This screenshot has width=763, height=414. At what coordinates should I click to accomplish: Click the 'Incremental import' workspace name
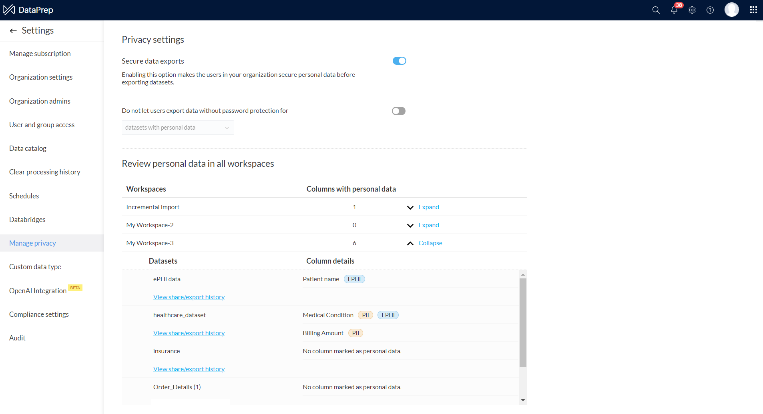coord(153,207)
